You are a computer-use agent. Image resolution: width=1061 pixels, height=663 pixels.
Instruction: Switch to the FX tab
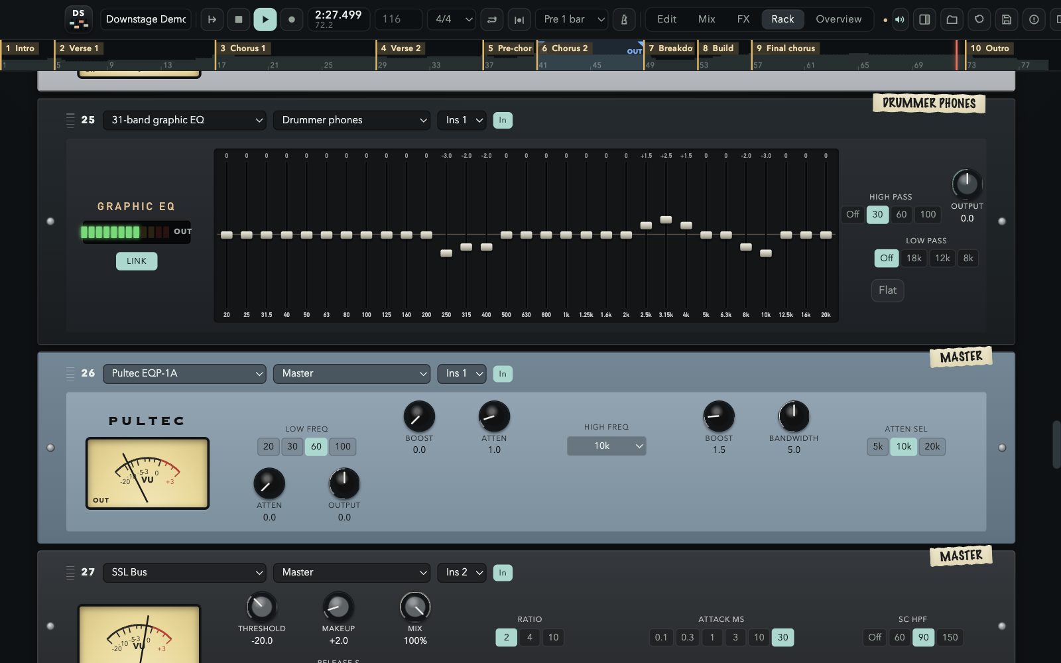tap(743, 19)
